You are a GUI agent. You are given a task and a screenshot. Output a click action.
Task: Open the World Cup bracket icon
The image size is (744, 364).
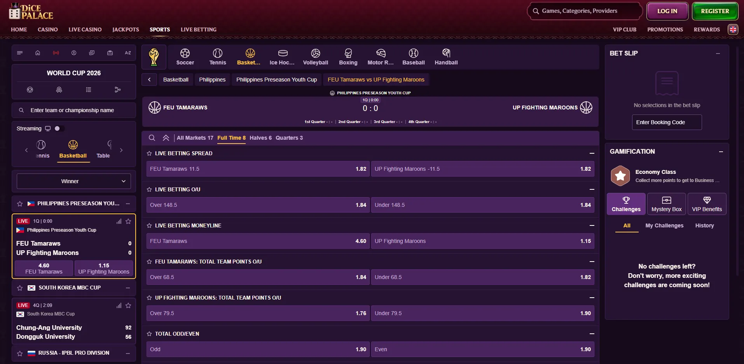(x=118, y=90)
